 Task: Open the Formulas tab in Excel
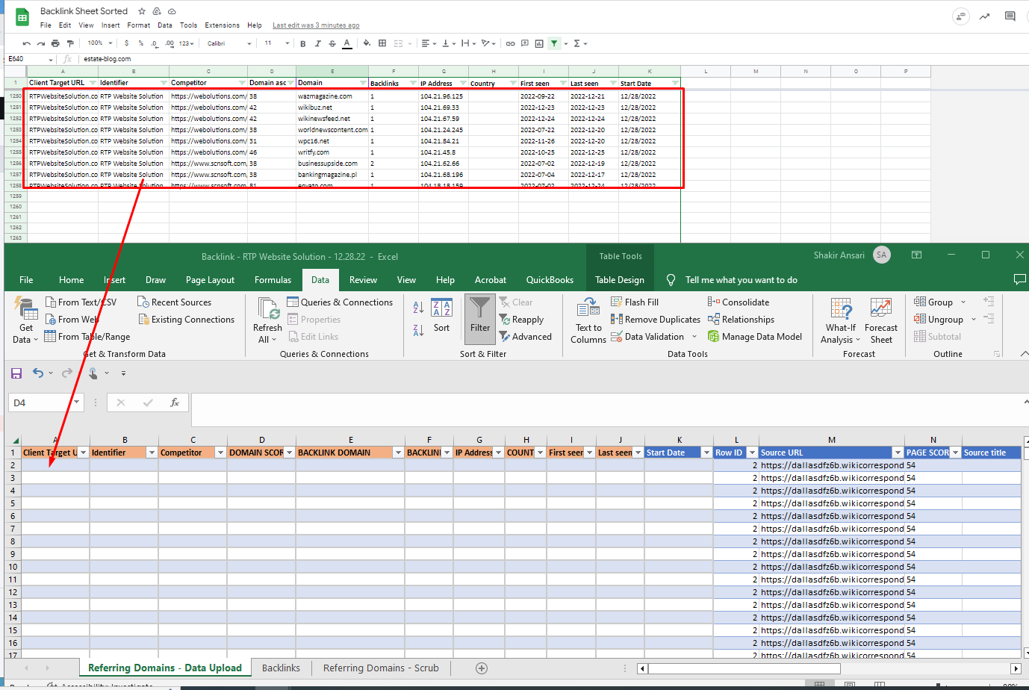point(273,280)
